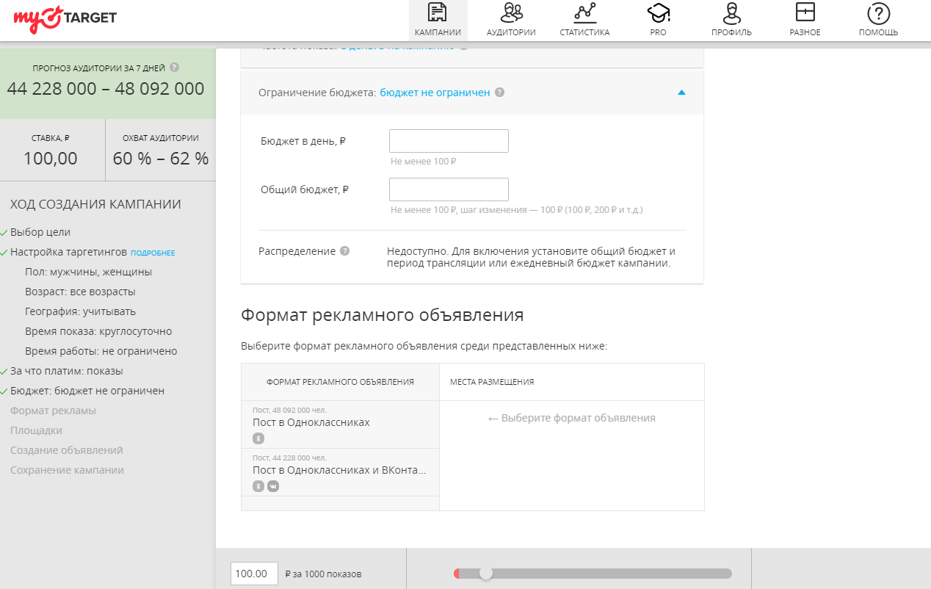Collapse the budget limit section arrow

tap(681, 93)
